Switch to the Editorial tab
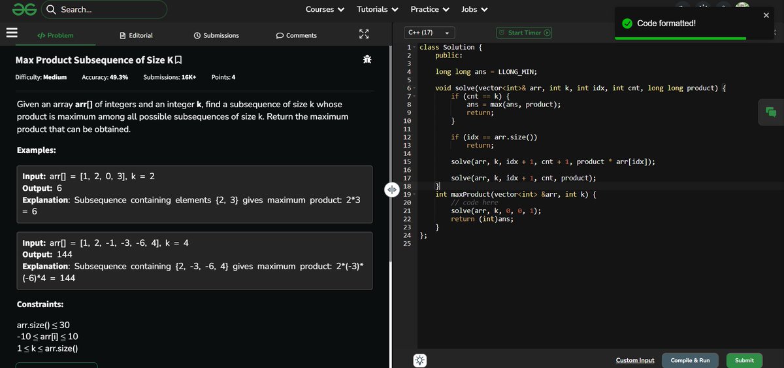Image resolution: width=784 pixels, height=368 pixels. [x=137, y=35]
